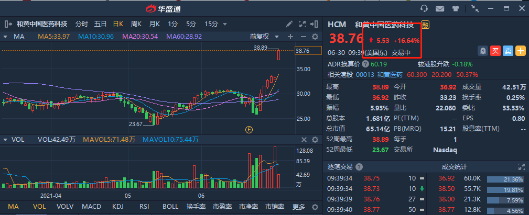Open the mail messages icon

439,9
